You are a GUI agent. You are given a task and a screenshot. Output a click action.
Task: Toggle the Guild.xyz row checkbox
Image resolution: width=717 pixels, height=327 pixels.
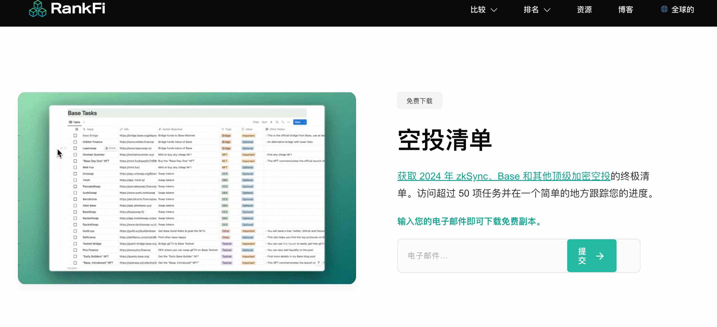pyautogui.click(x=75, y=231)
